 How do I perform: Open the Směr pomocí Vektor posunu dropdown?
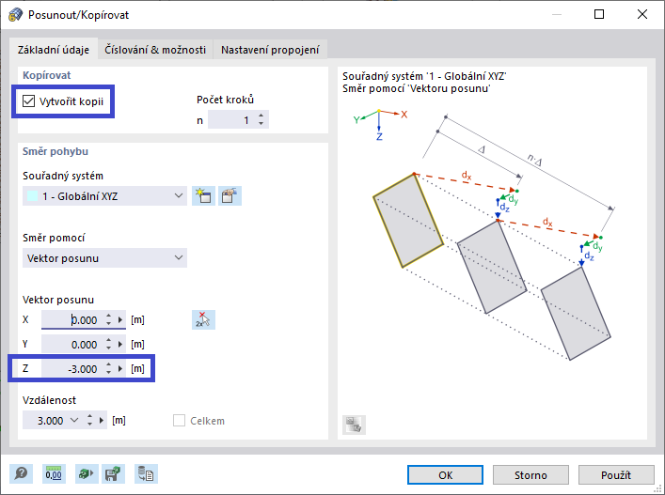(104, 258)
